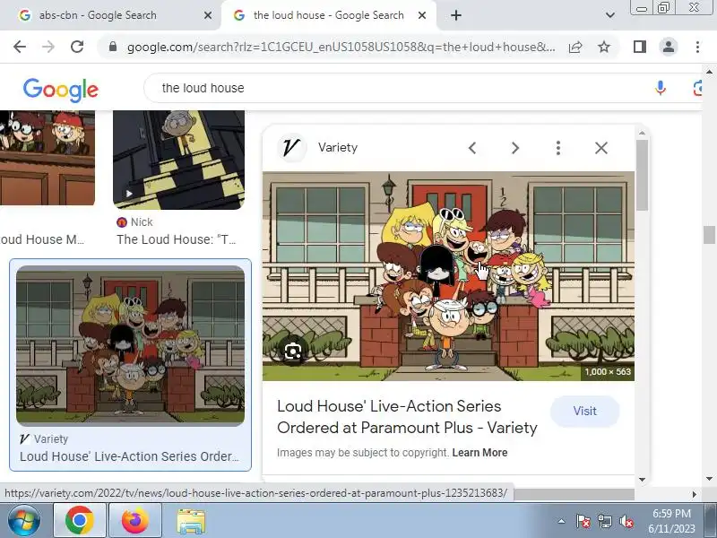Click the Google logo
Screen dimensions: 717x538
pos(60,89)
